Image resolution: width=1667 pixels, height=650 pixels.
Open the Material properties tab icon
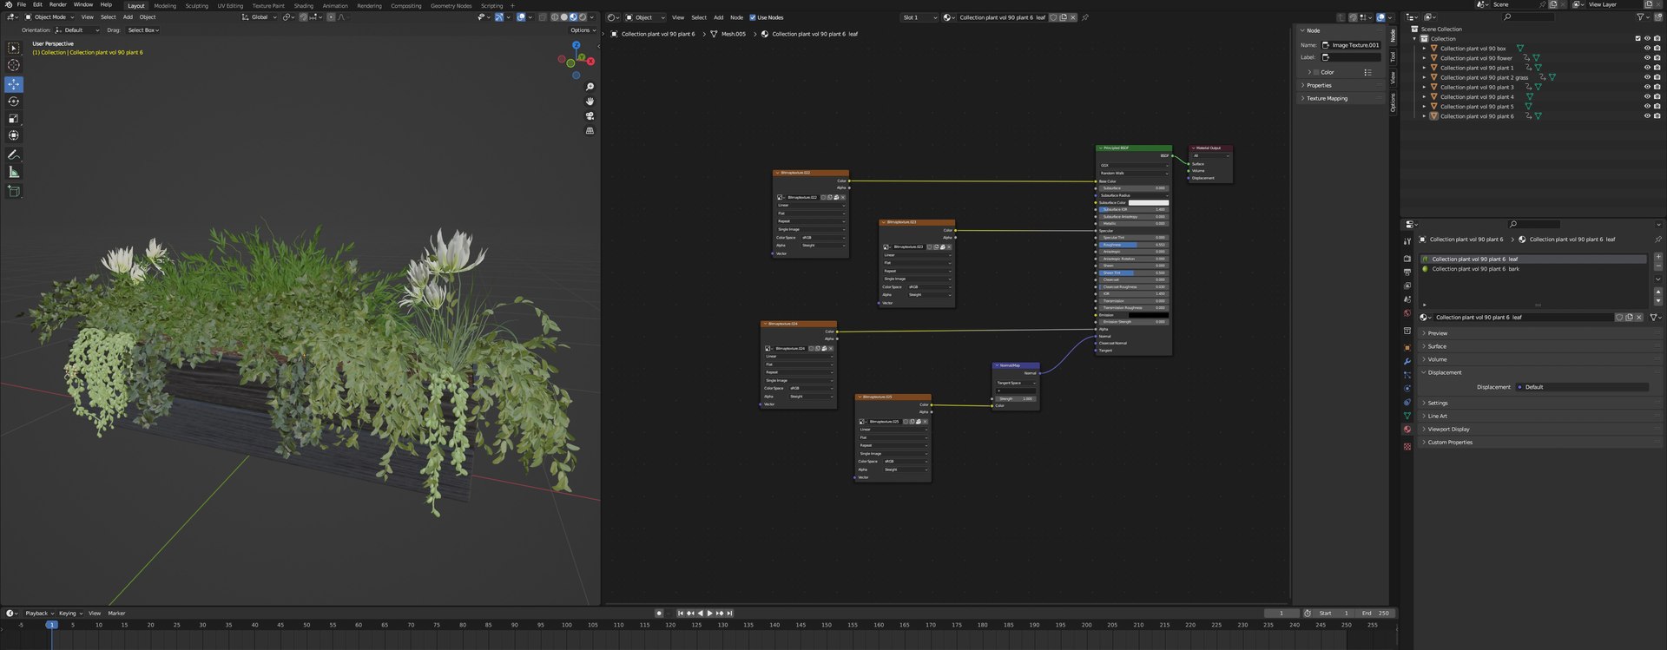tap(1407, 430)
